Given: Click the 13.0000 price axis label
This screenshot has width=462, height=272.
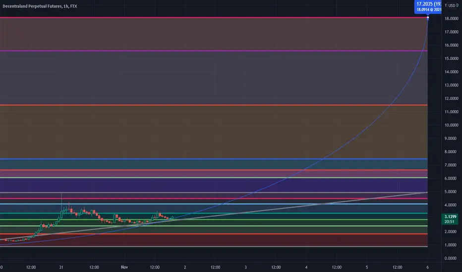Looking at the screenshot, I should [x=451, y=85].
